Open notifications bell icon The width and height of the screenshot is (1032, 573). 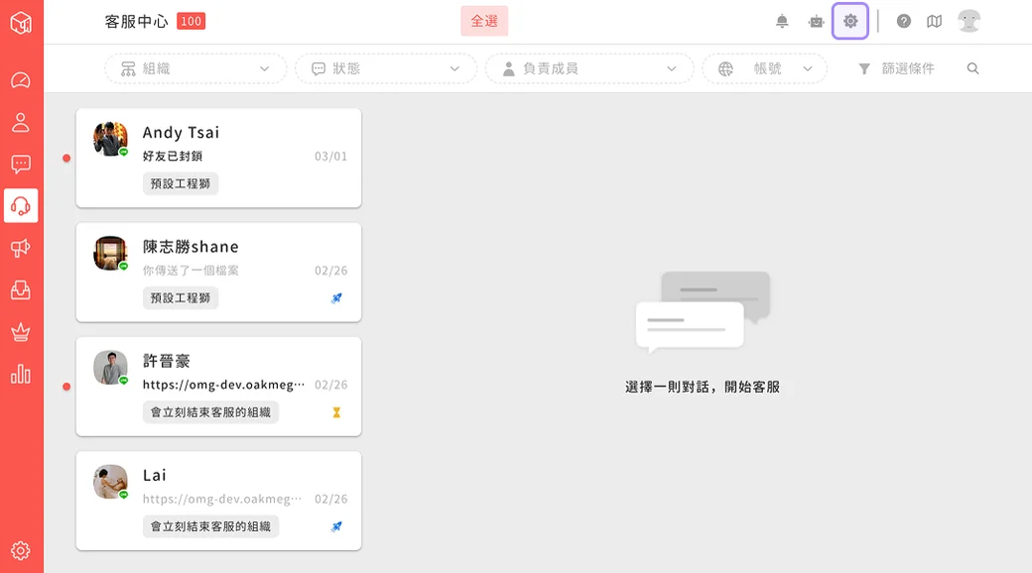(782, 21)
